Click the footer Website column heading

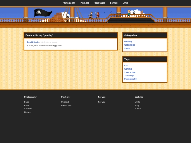pos(139,97)
